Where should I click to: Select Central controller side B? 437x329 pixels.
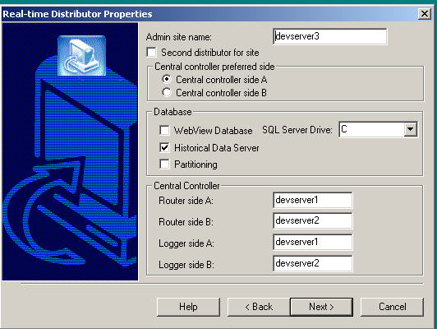pos(167,92)
